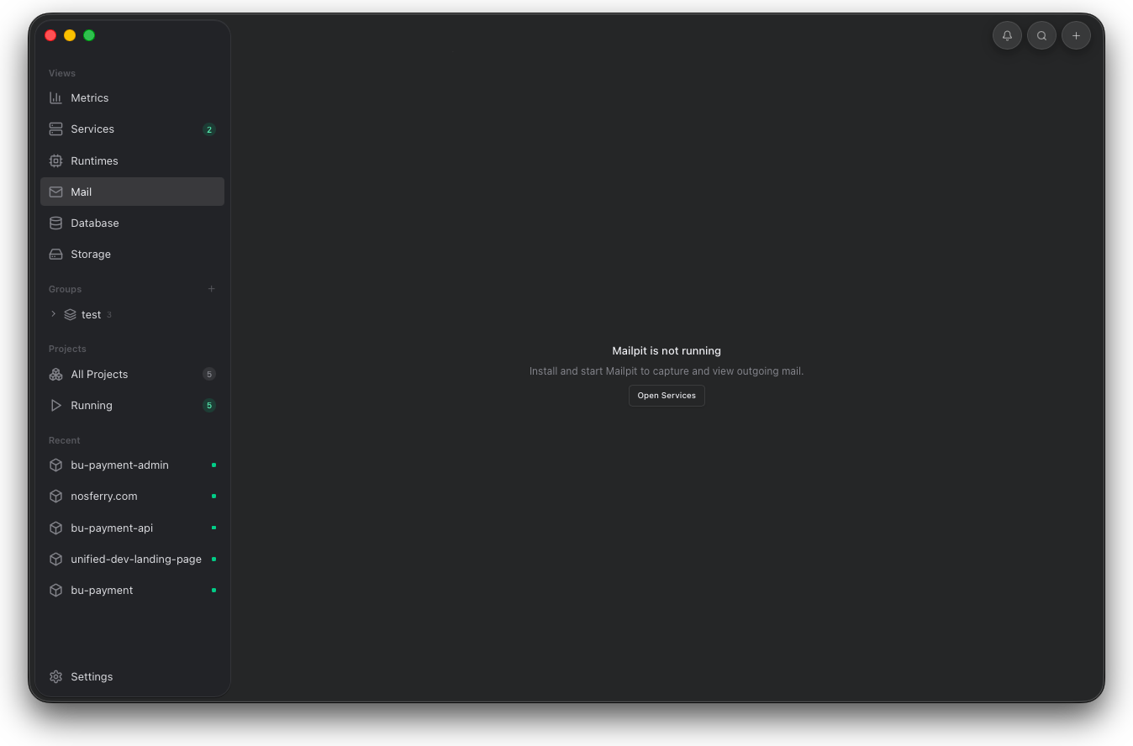
Task: Click the All Projects count badge
Action: pos(209,374)
